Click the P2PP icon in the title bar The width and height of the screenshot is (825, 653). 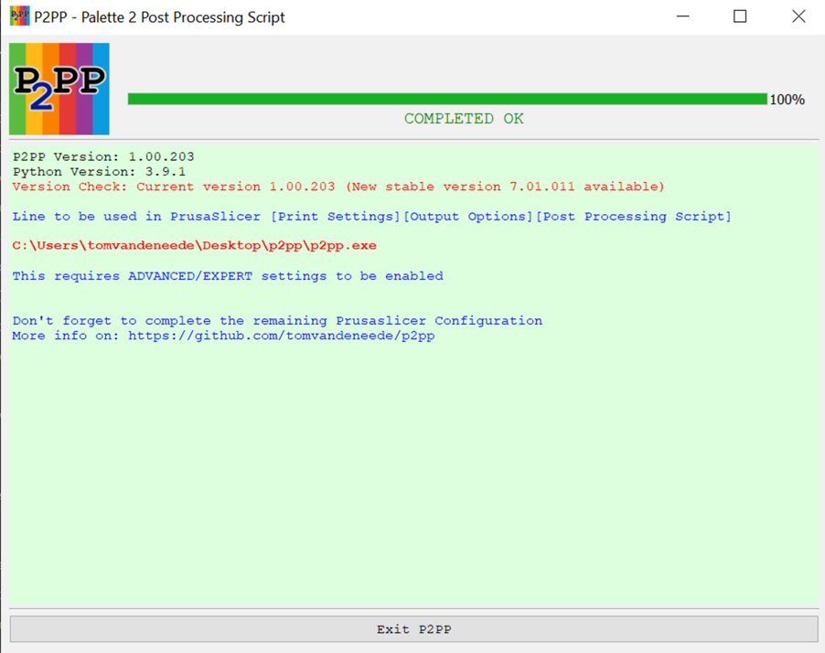tap(19, 16)
